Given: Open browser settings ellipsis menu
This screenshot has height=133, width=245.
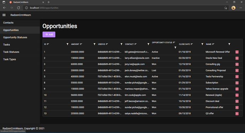Looking at the screenshot, I should 241,8.
